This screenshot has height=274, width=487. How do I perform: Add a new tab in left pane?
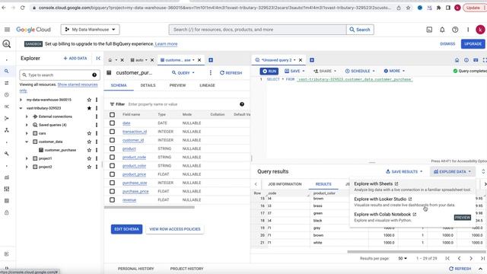coord(211,60)
